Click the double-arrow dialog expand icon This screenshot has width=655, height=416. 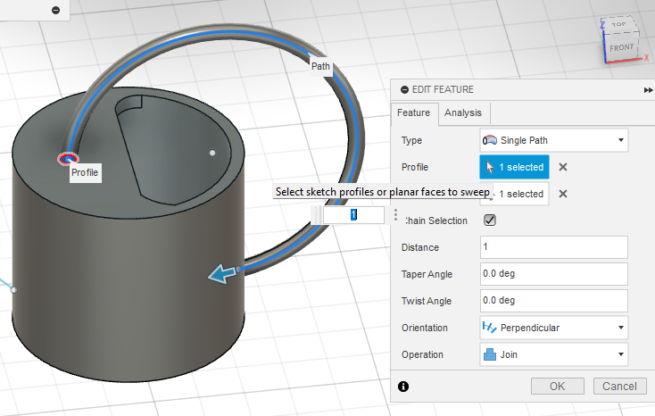click(648, 90)
